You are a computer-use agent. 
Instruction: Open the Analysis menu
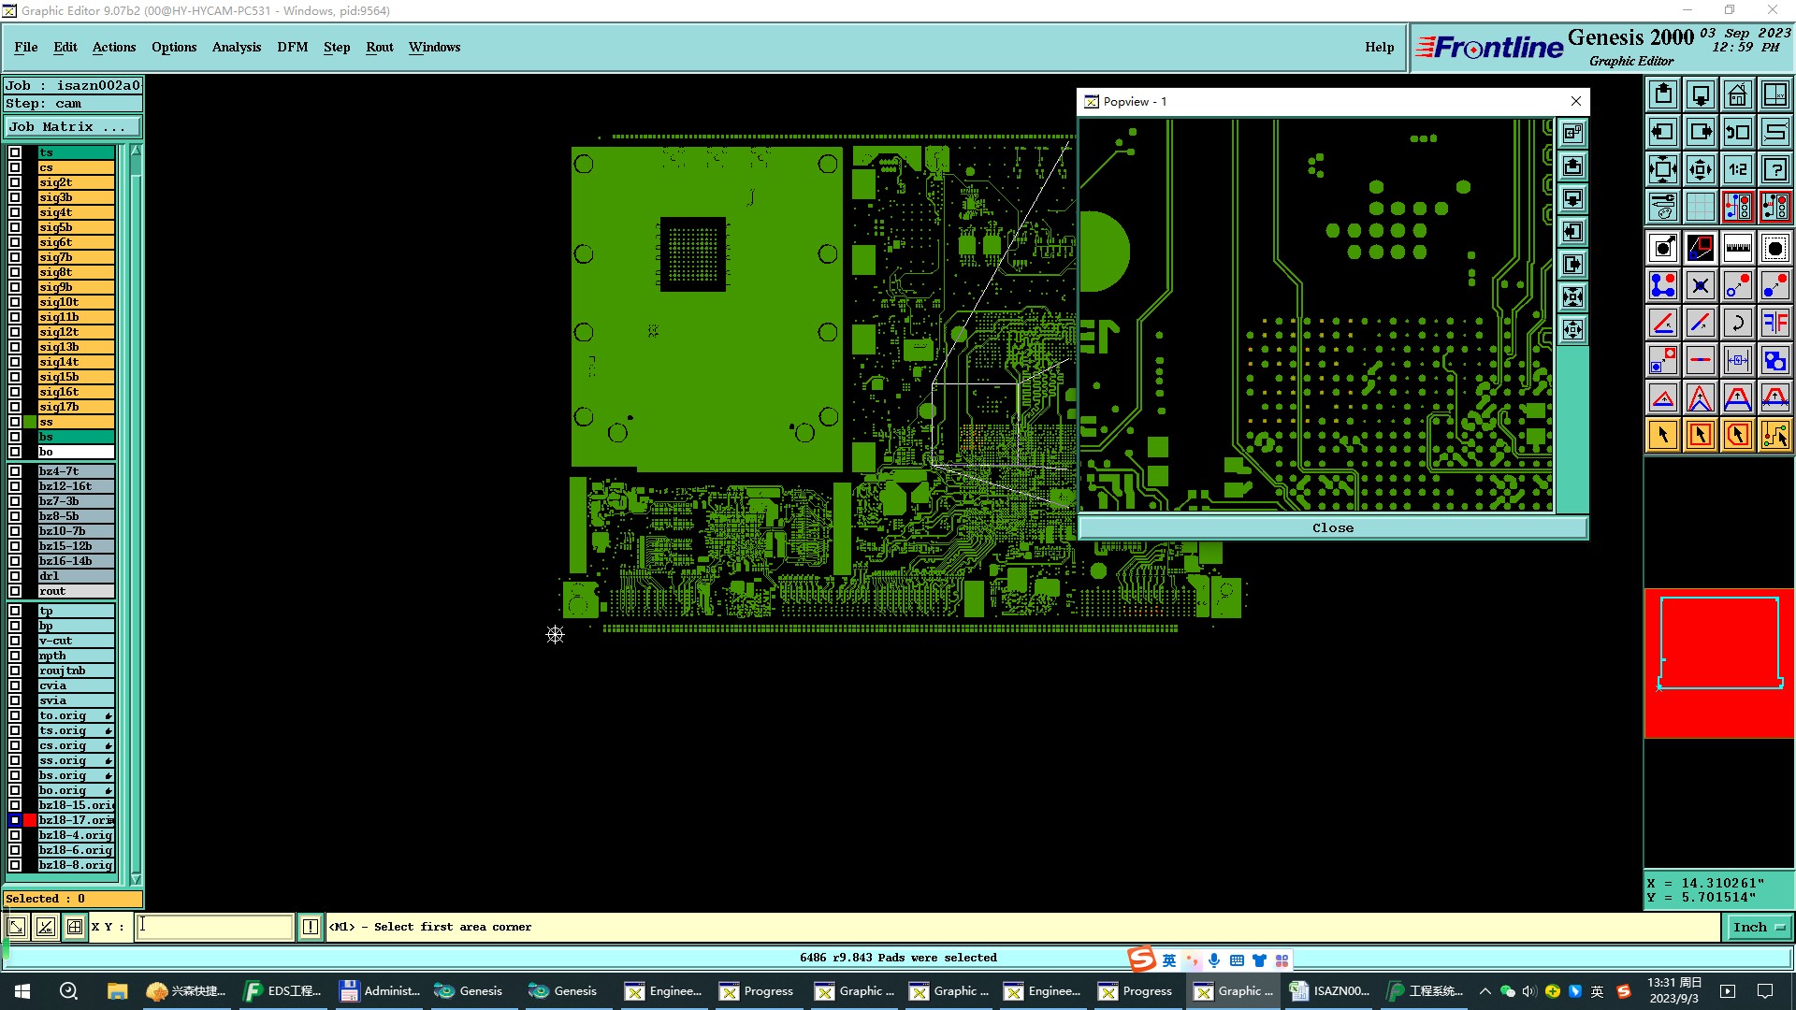tap(236, 47)
